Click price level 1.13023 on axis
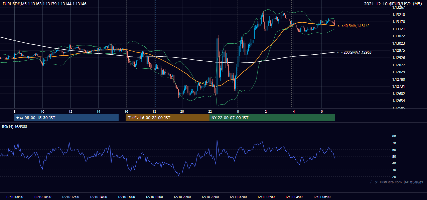Viewport: 427px width, 200px height. pos(399,43)
